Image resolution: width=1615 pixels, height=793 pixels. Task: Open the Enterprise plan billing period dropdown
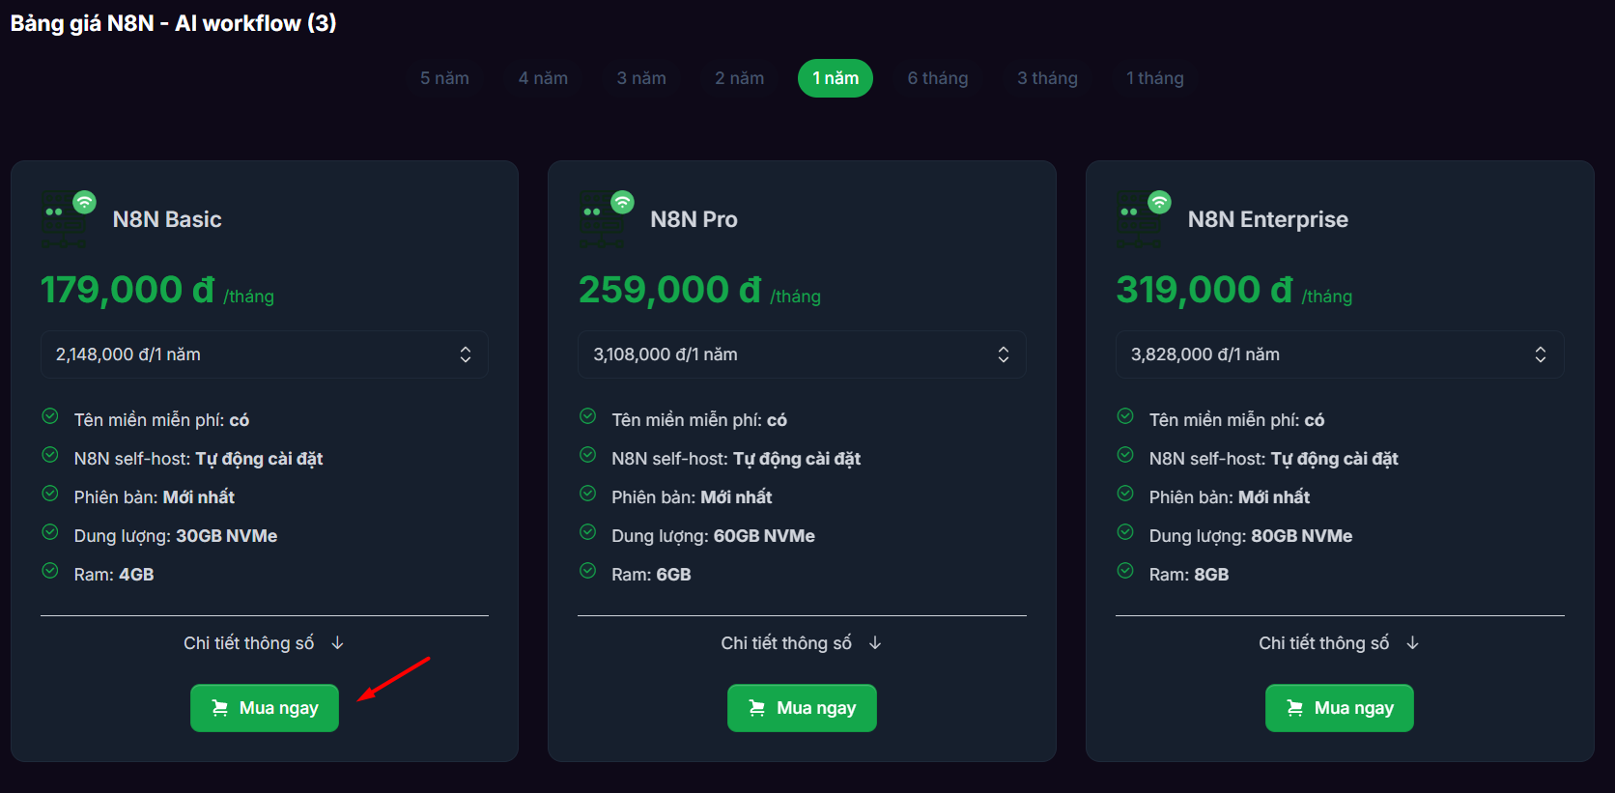click(x=1339, y=354)
